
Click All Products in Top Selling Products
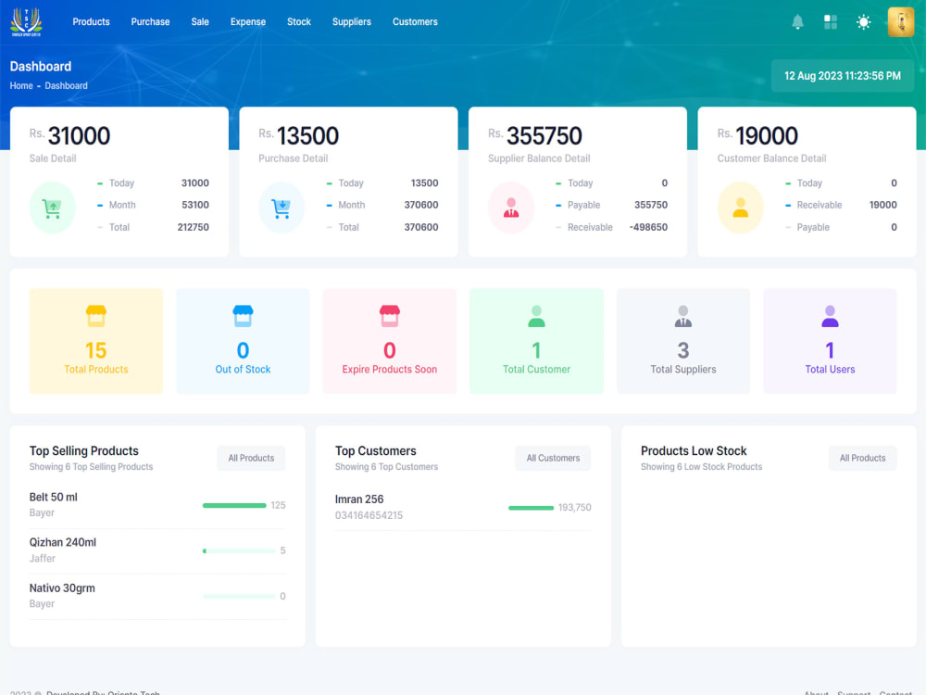tap(251, 458)
